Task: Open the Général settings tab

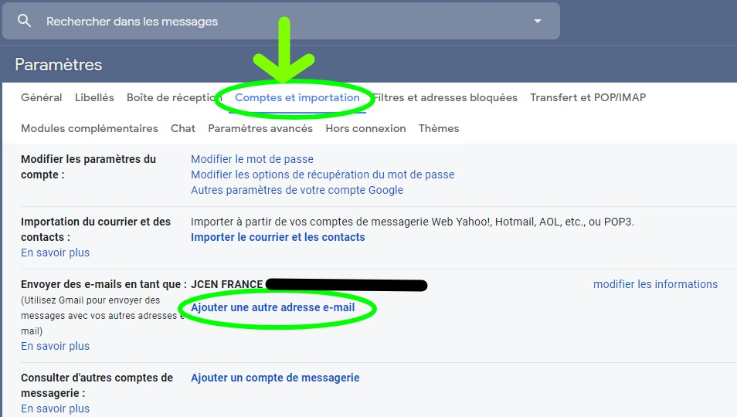Action: coord(42,97)
